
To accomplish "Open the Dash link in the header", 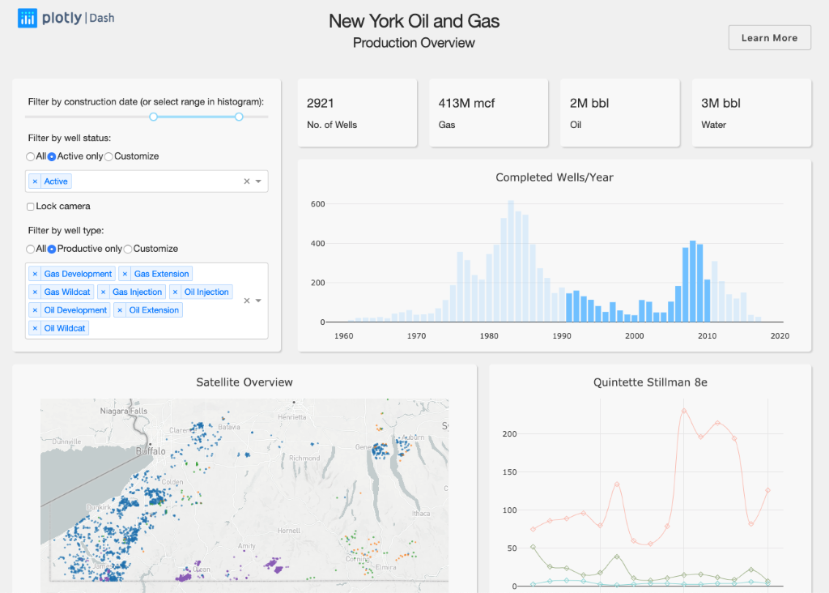I will coord(102,17).
